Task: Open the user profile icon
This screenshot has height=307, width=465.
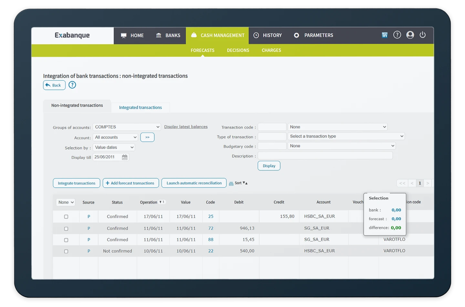Action: 410,35
